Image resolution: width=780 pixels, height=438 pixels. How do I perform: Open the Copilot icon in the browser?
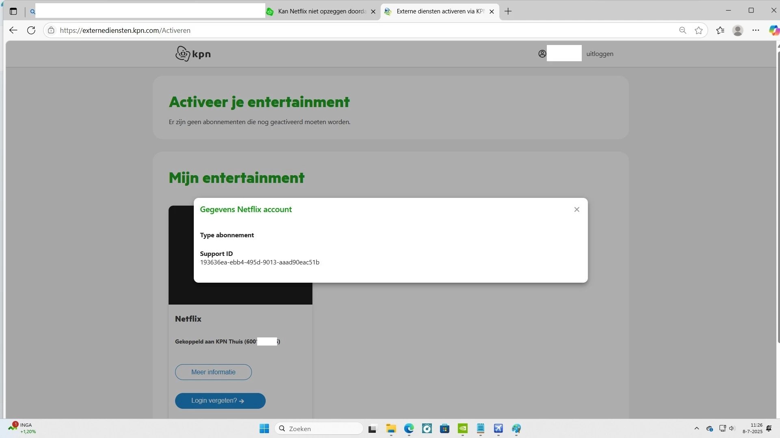[x=773, y=30]
